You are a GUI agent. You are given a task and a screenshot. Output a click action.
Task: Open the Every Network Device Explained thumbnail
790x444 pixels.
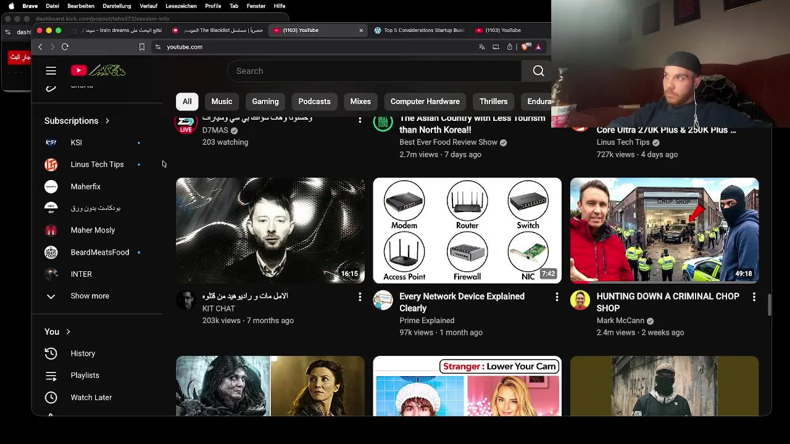click(x=467, y=231)
